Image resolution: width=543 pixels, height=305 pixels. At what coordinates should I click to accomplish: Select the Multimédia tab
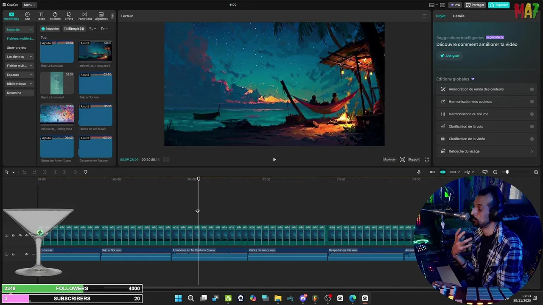11,16
